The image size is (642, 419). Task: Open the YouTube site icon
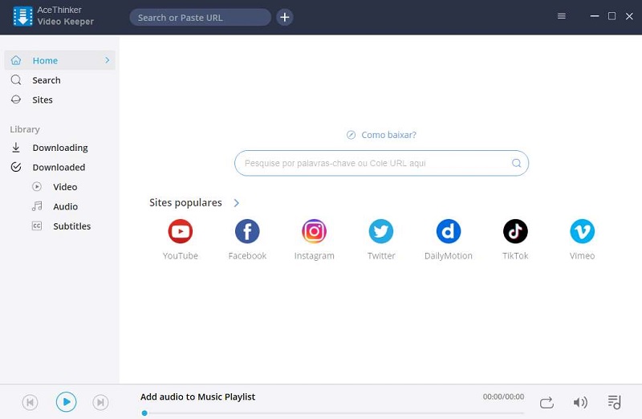pyautogui.click(x=180, y=231)
